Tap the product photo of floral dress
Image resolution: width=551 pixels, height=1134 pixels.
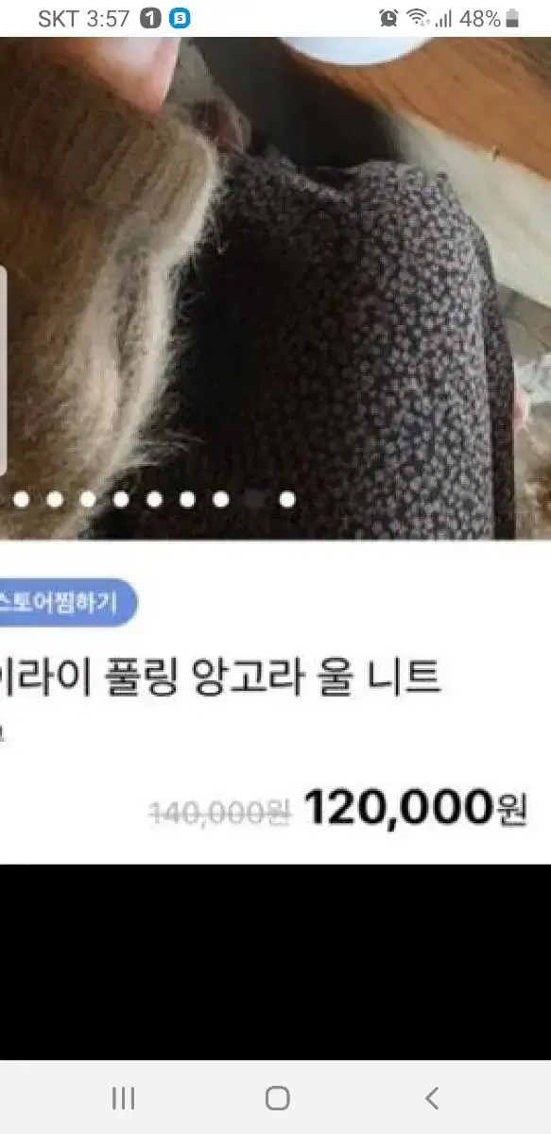click(275, 288)
